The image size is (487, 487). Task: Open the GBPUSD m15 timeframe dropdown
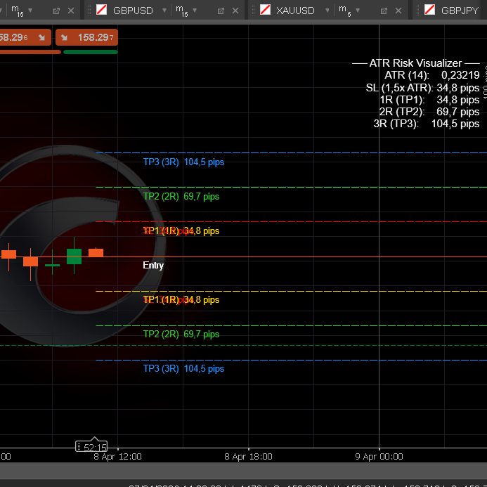pos(195,11)
